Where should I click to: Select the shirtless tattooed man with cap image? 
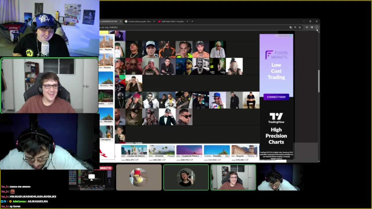pos(201,49)
